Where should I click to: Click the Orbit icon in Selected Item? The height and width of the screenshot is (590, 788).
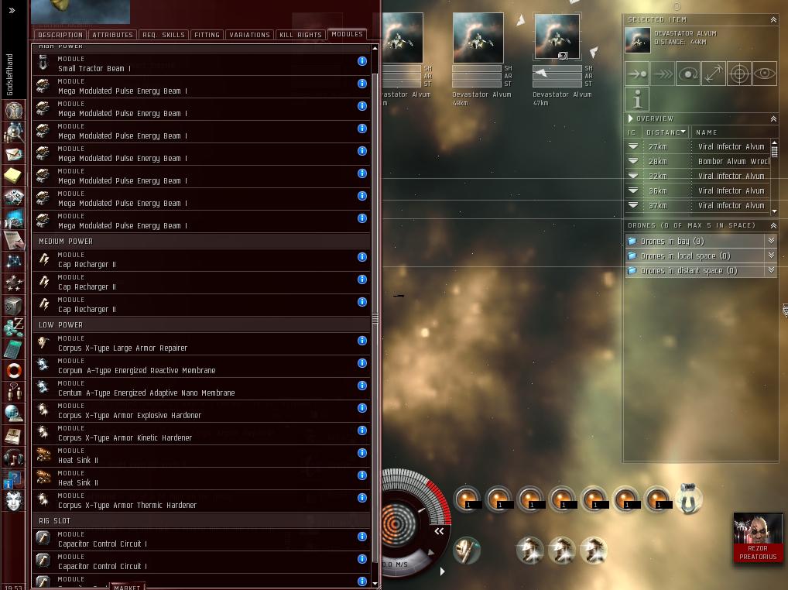(688, 74)
